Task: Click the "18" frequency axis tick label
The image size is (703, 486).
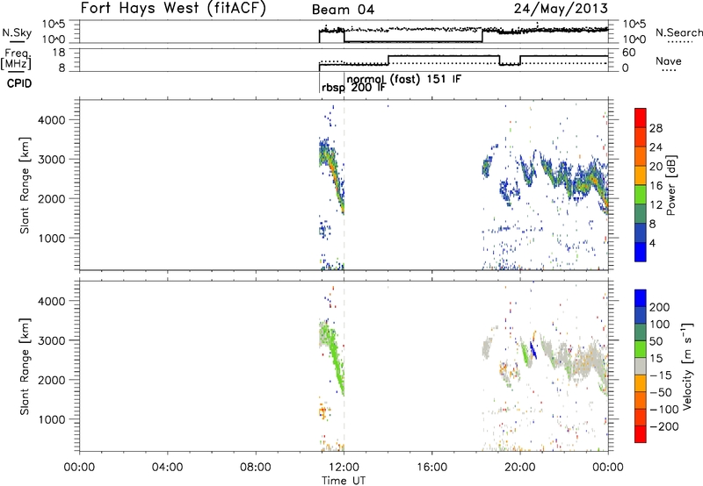Action: point(60,53)
